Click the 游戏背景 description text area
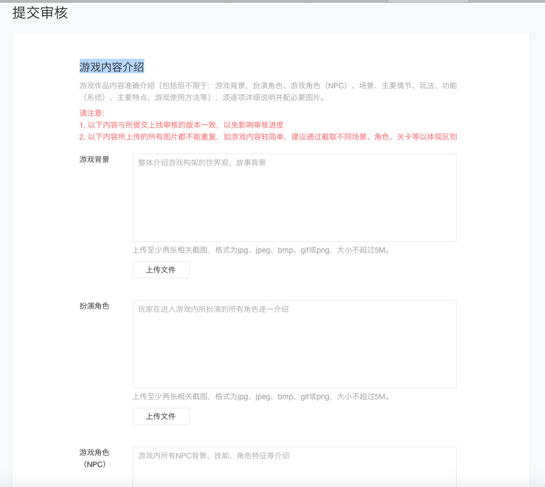Screen dimensions: 545x487 295,198
